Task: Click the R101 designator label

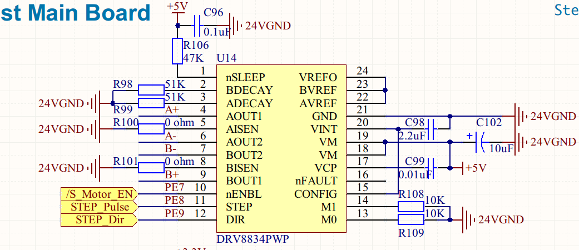Action: tap(126, 161)
